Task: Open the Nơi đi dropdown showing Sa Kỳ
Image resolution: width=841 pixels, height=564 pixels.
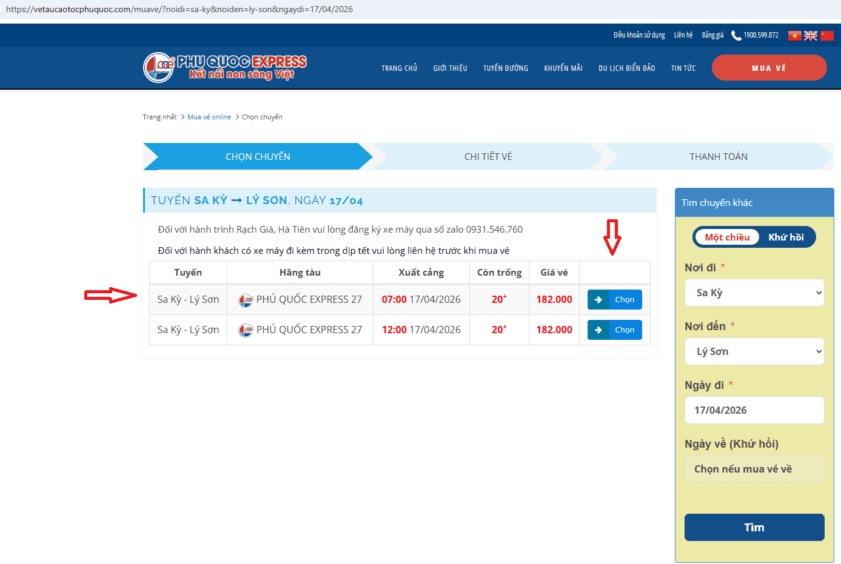Action: pyautogui.click(x=754, y=293)
